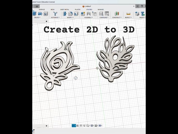Select the Shell tool icon
Image resolution: width=178 pixels, height=134 pixels.
click(76, 14)
